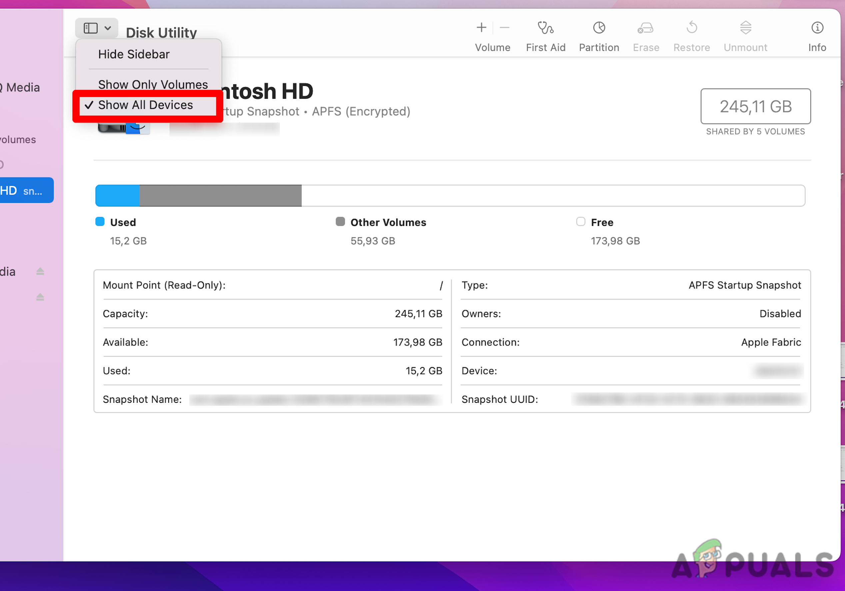Screen dimensions: 845x591
Task: Add a new volume with the plus icon
Action: coord(481,27)
